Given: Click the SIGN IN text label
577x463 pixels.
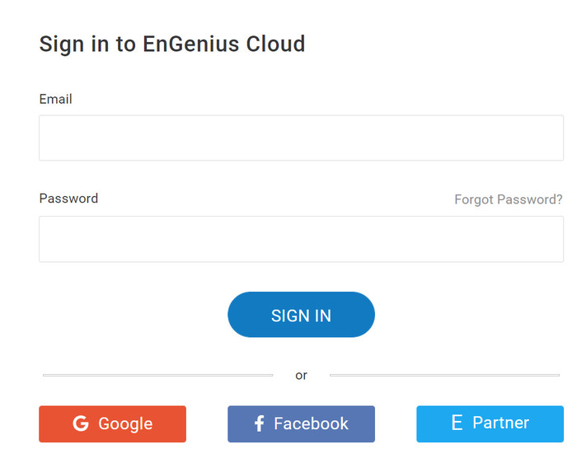Looking at the screenshot, I should (301, 316).
